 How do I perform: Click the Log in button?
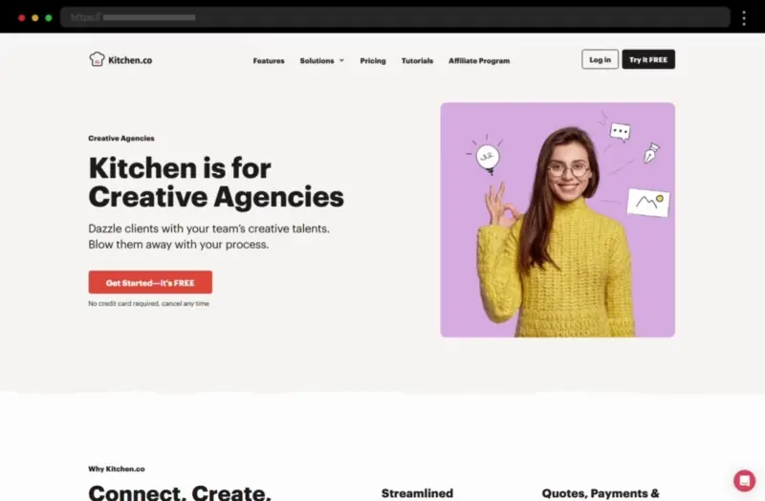coord(600,59)
